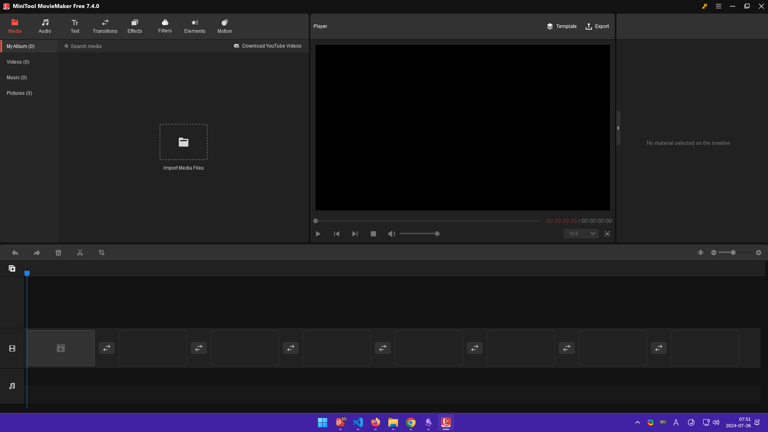The height and width of the screenshot is (432, 768).
Task: Click the timeline zoom slider handle
Action: pyautogui.click(x=733, y=253)
